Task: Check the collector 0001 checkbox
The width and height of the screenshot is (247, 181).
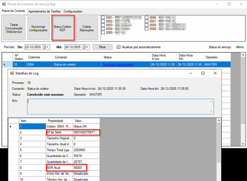Action: tap(103, 17)
